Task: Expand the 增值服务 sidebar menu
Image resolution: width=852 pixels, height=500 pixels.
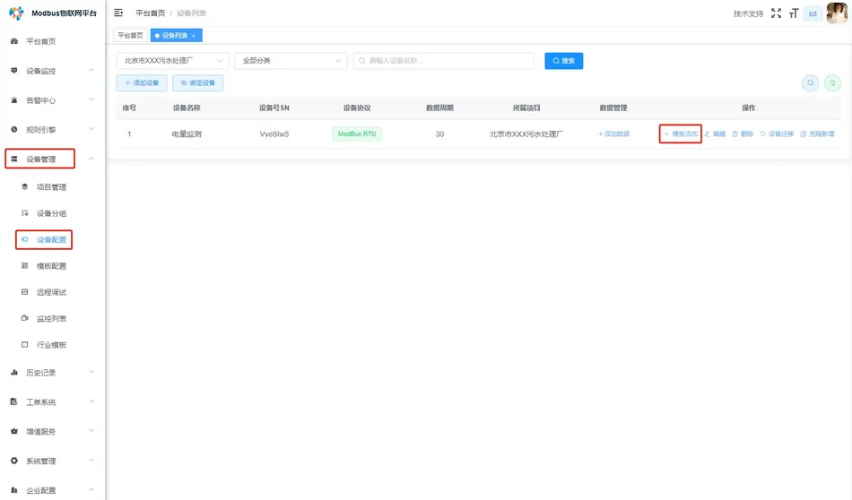Action: pyautogui.click(x=52, y=432)
